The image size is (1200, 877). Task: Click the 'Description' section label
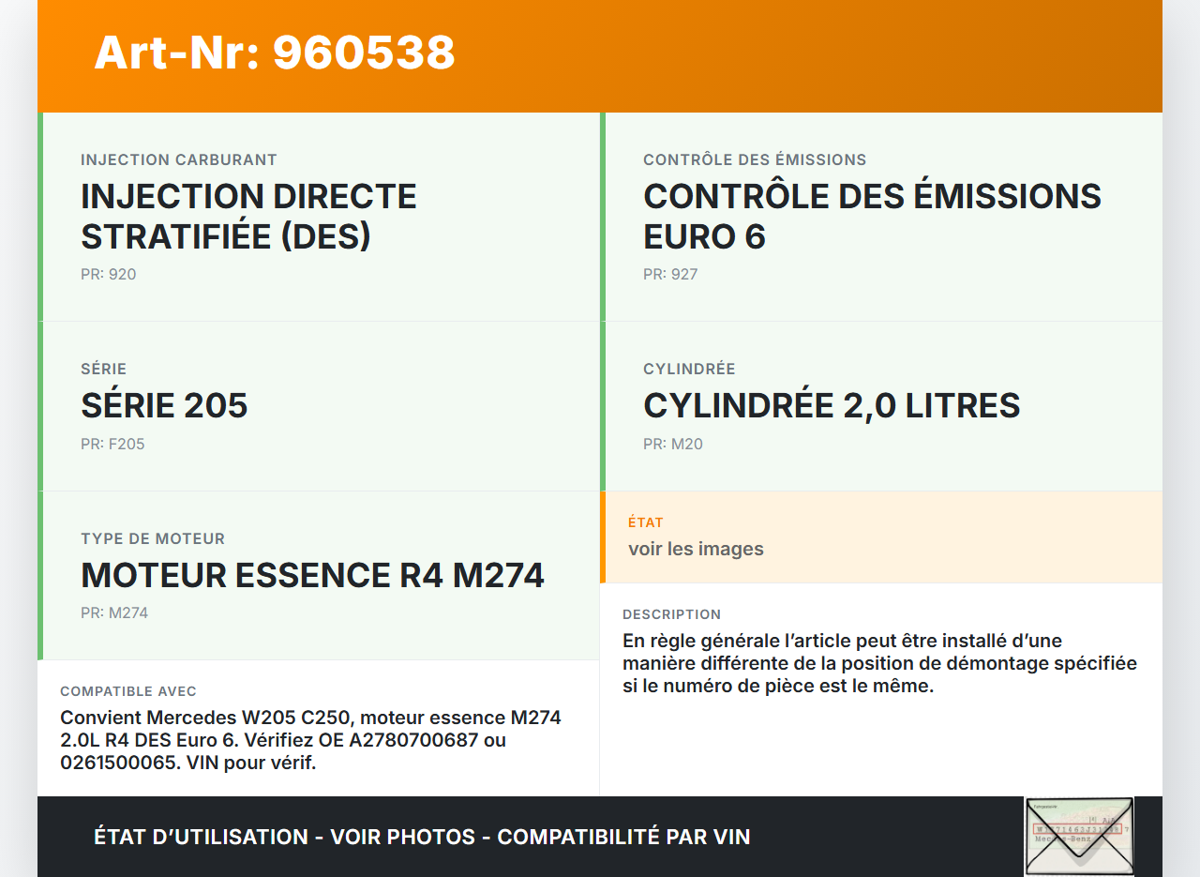click(x=671, y=615)
